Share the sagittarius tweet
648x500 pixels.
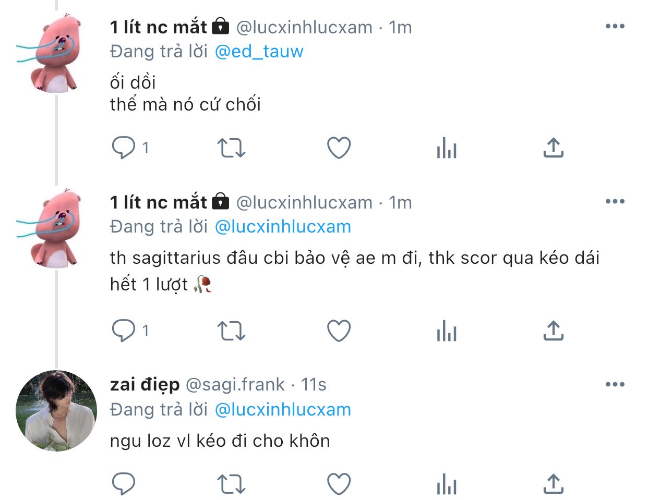click(553, 331)
